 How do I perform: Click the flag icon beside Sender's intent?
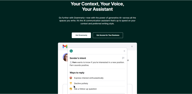pyautogui.click(x=123, y=58)
